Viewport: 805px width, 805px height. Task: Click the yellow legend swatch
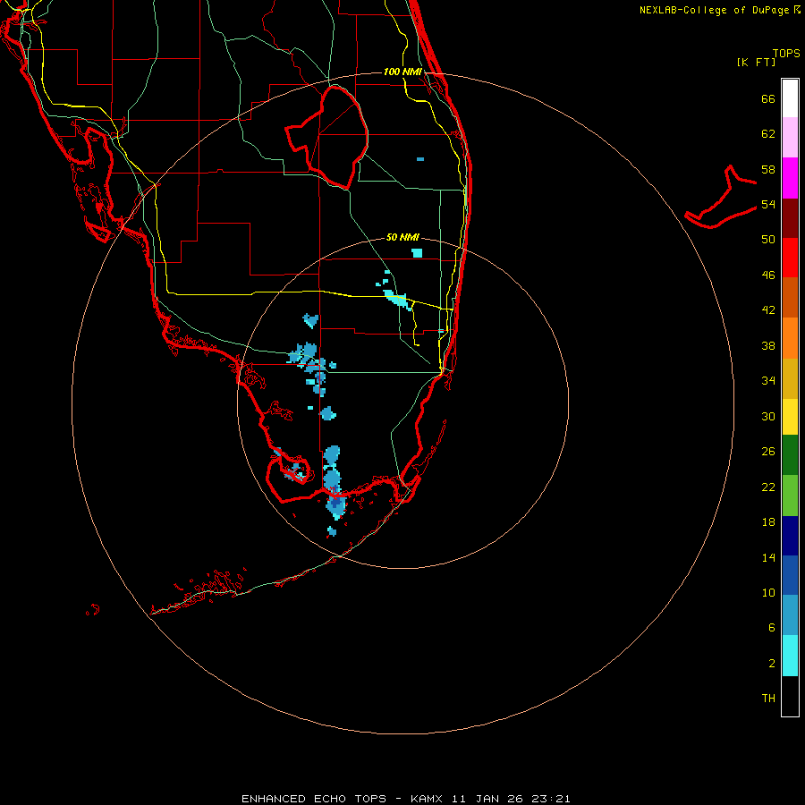(790, 417)
